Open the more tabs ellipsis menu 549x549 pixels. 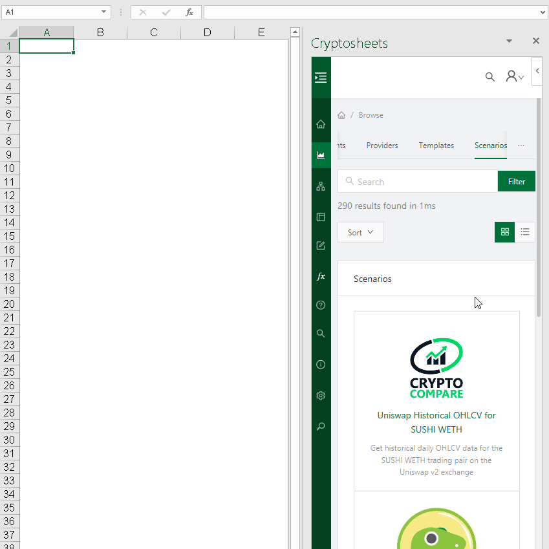[521, 145]
